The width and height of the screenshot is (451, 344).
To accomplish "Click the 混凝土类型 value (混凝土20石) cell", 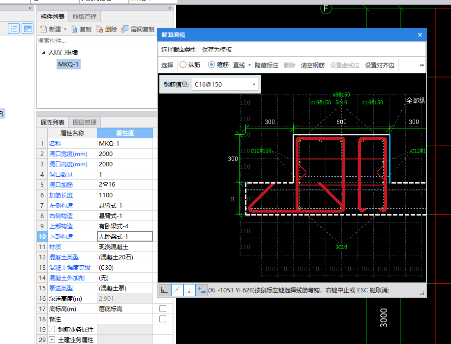I will [x=125, y=257].
